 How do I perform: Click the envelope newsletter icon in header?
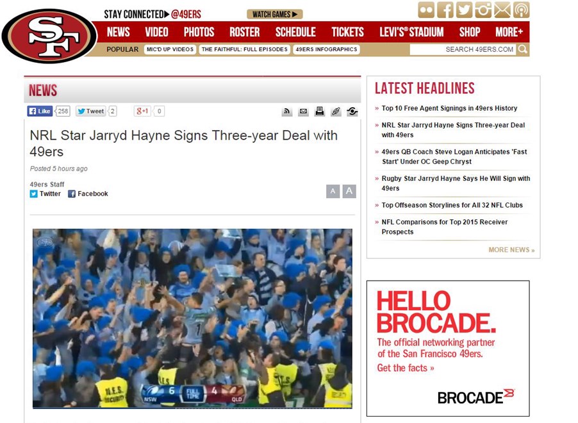pyautogui.click(x=502, y=10)
